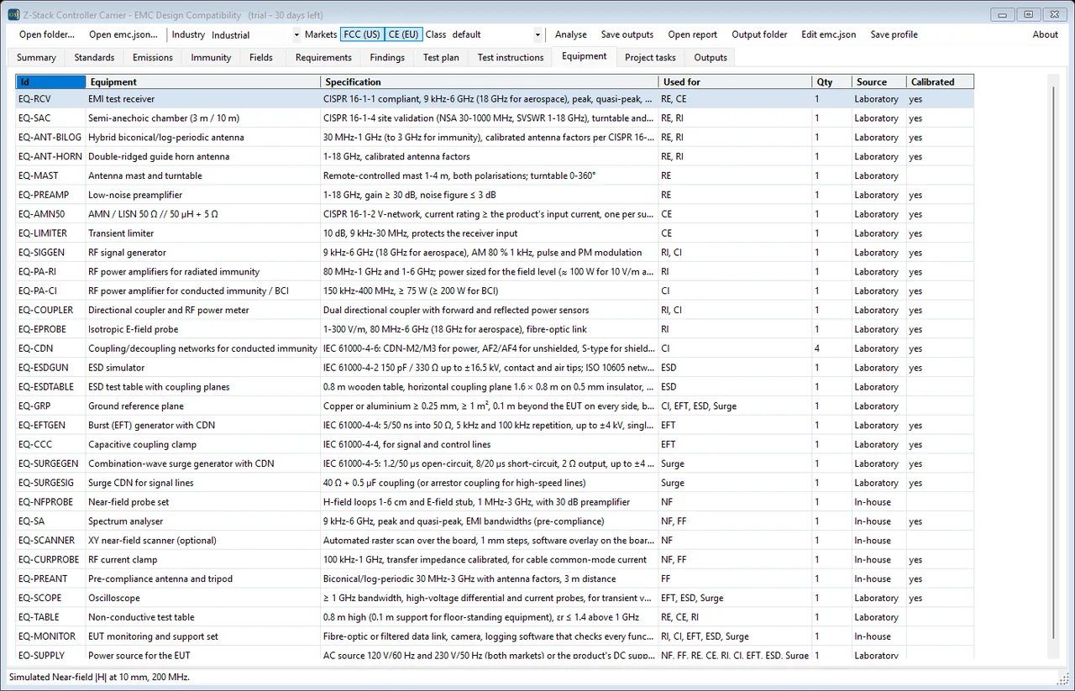Click the 'ESD simulator' equipment cell
This screenshot has height=691, width=1075.
coord(203,368)
